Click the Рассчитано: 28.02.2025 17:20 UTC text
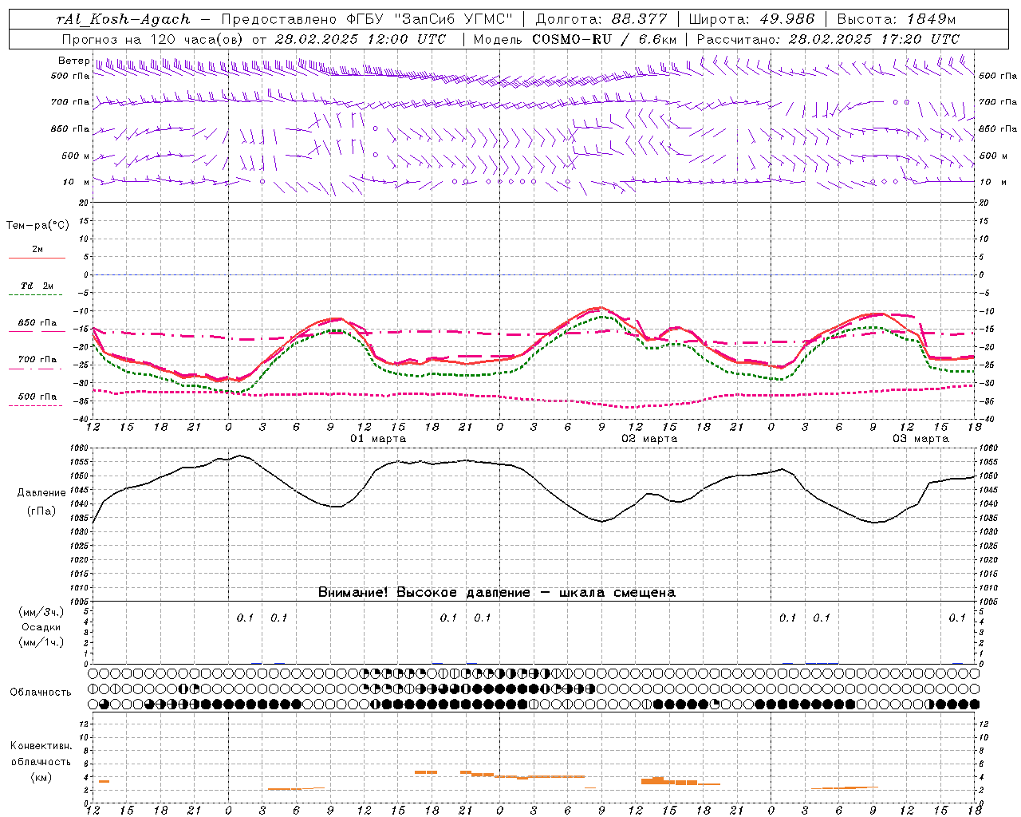This screenshot has height=817, width=1021. (x=828, y=39)
